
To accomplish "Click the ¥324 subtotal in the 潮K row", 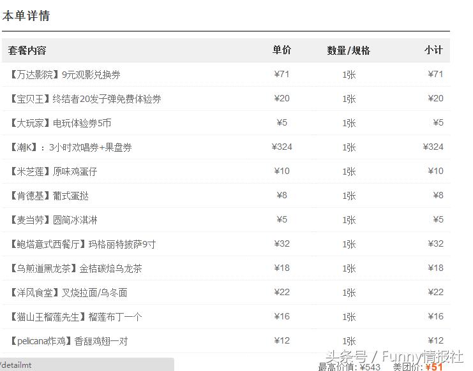I will [x=433, y=147].
